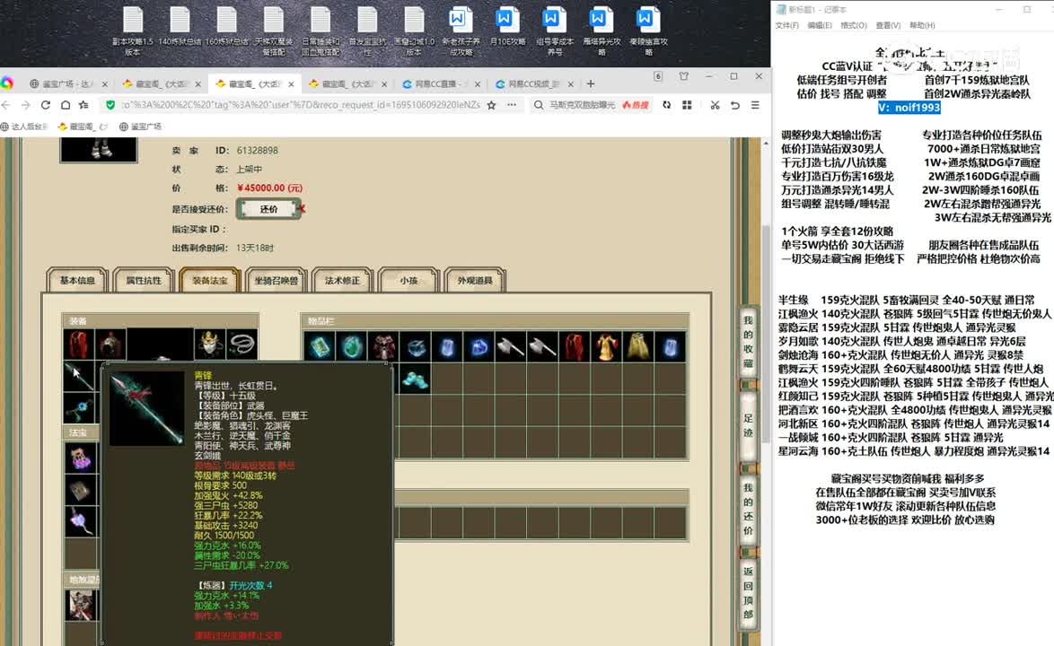Inspect the equipped necklace item
The width and height of the screenshot is (1054, 646).
[242, 344]
